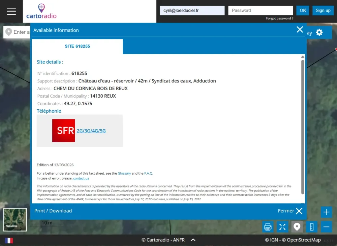
Task: Open the F.A.Q. link
Action: (149, 173)
